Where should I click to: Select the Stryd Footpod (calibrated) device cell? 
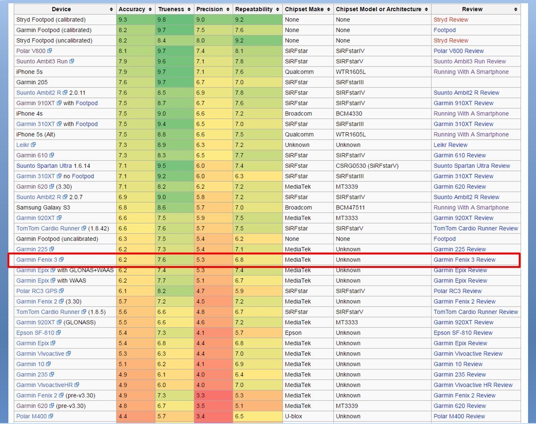click(65, 20)
